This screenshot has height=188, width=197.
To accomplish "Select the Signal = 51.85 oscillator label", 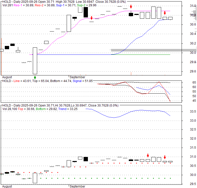I will [83, 81].
